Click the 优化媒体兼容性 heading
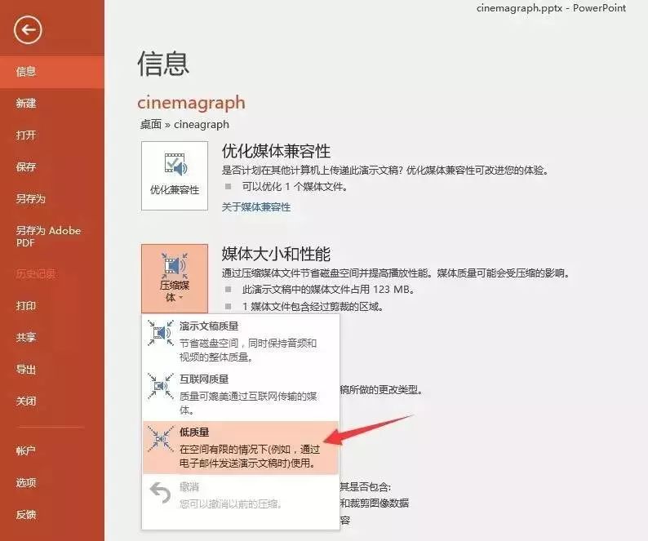The height and width of the screenshot is (541, 648). (276, 151)
